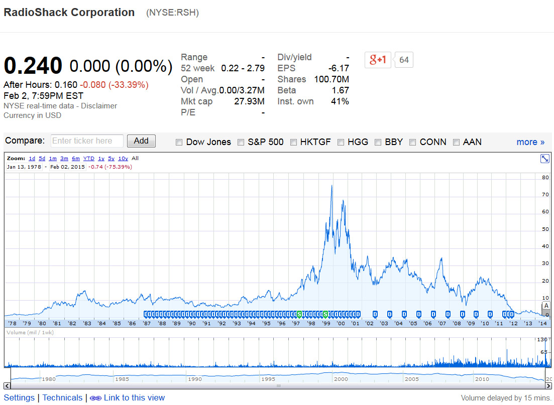Set chart zoom to 3m
This screenshot has width=554, height=405.
[x=64, y=159]
